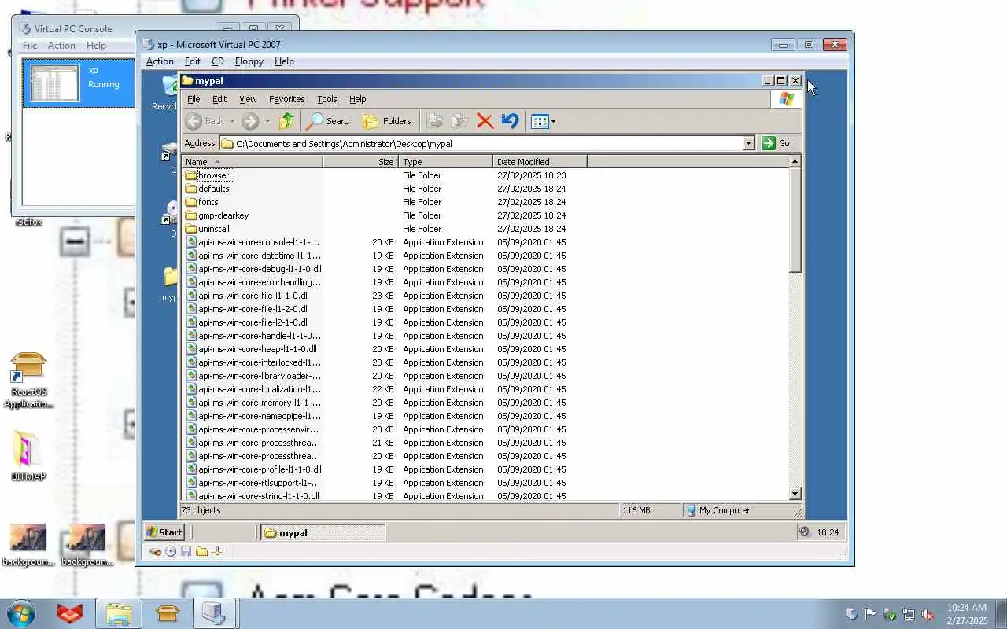Select api-ms-win-core-debug-l1-1-0.dll file
Image resolution: width=1007 pixels, height=629 pixels.
253,269
